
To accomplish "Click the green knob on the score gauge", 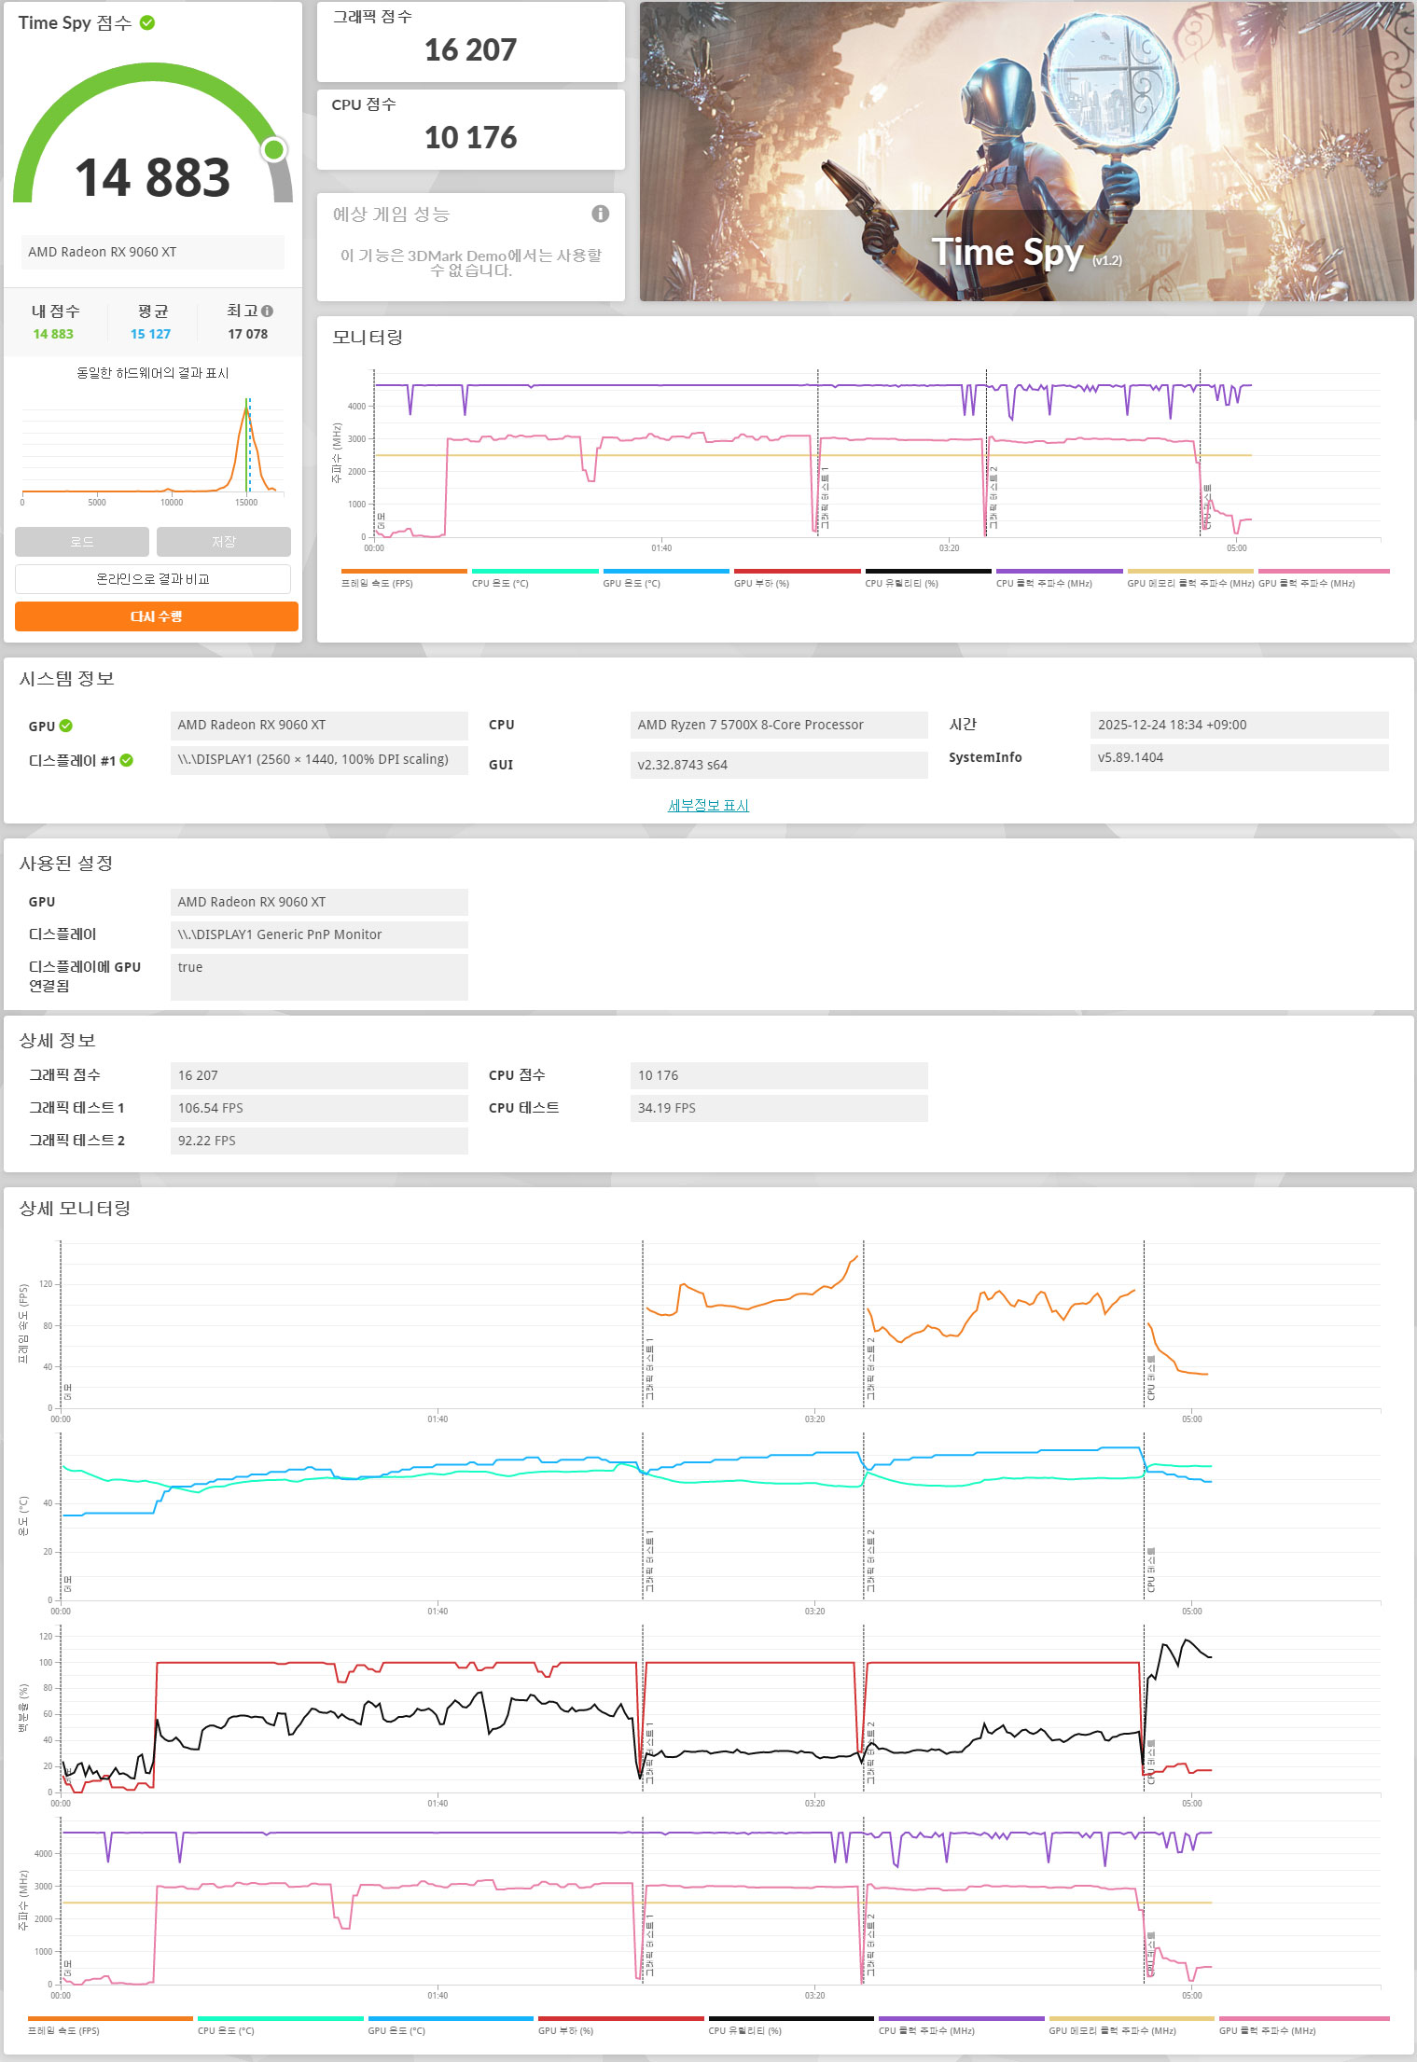I will click(273, 149).
